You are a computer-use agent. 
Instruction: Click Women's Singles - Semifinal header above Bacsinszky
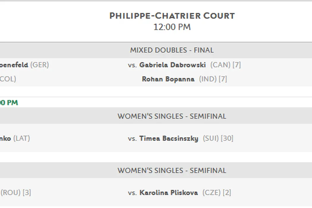[172, 116]
